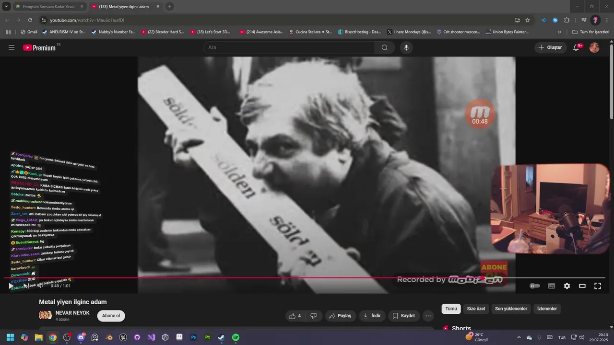The width and height of the screenshot is (614, 345).
Task: Select the Son yüklenenler filter chip
Action: coord(511,309)
